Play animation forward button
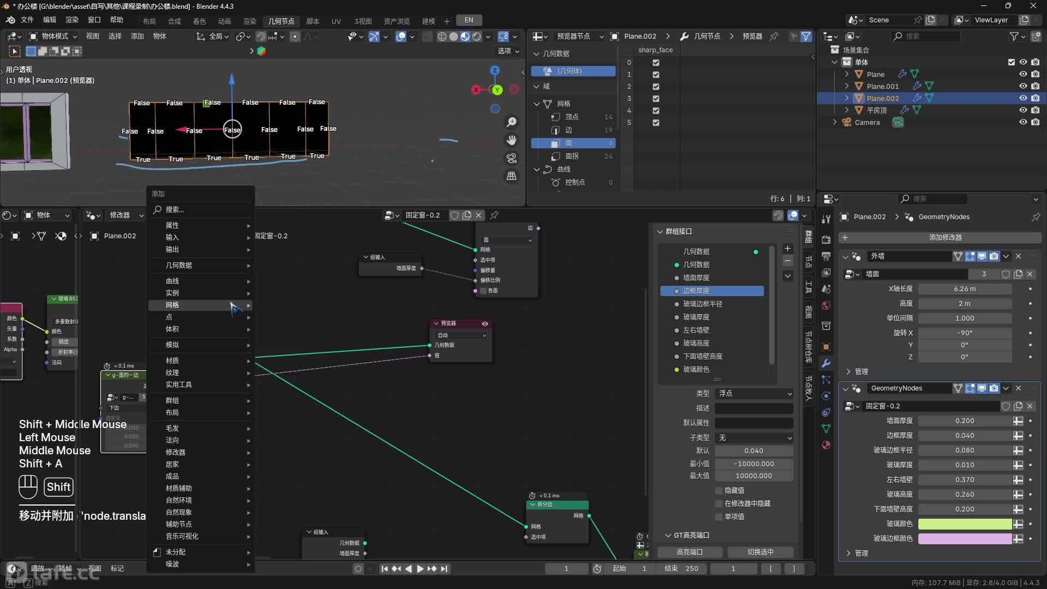Screen dimensions: 1047x589 (420, 569)
